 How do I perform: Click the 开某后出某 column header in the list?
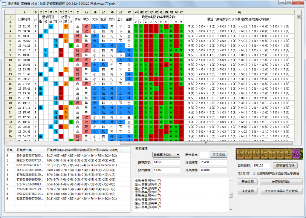[x=30, y=150]
